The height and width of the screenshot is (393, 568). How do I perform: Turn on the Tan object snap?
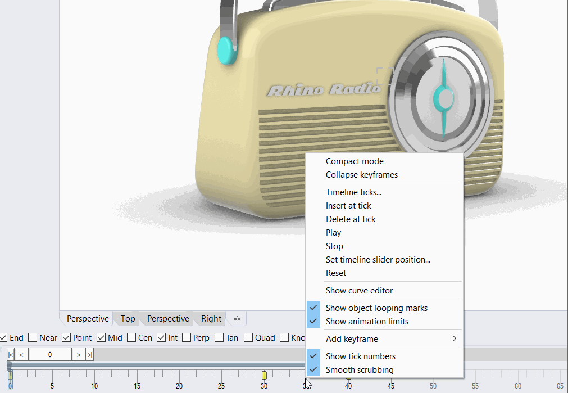[219, 337]
